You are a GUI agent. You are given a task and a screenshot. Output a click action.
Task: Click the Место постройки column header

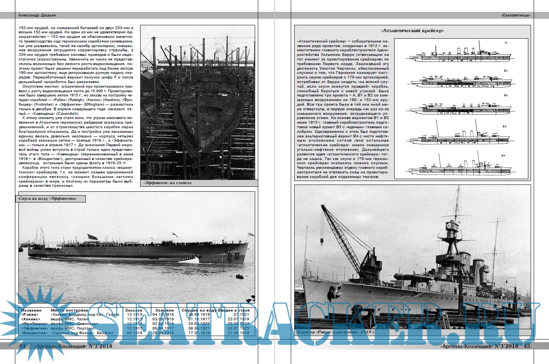click(x=69, y=310)
